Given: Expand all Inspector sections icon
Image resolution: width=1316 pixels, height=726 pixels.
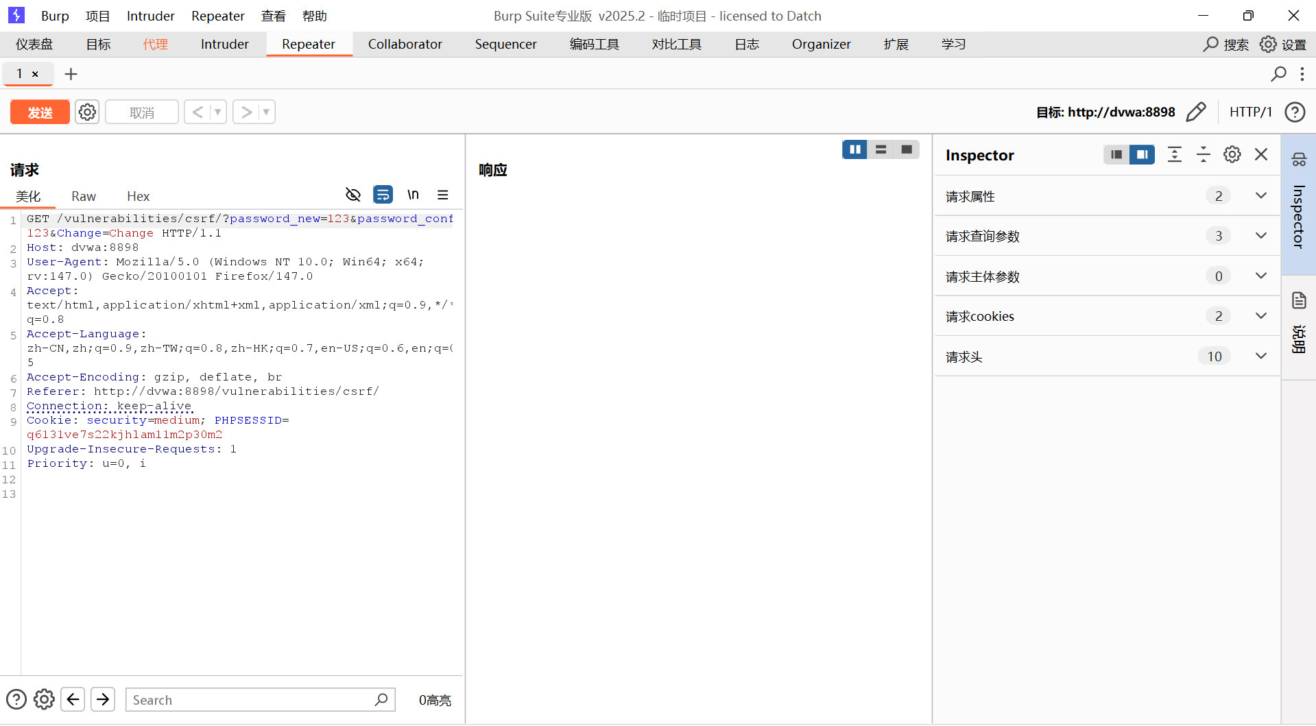Looking at the screenshot, I should coord(1175,155).
